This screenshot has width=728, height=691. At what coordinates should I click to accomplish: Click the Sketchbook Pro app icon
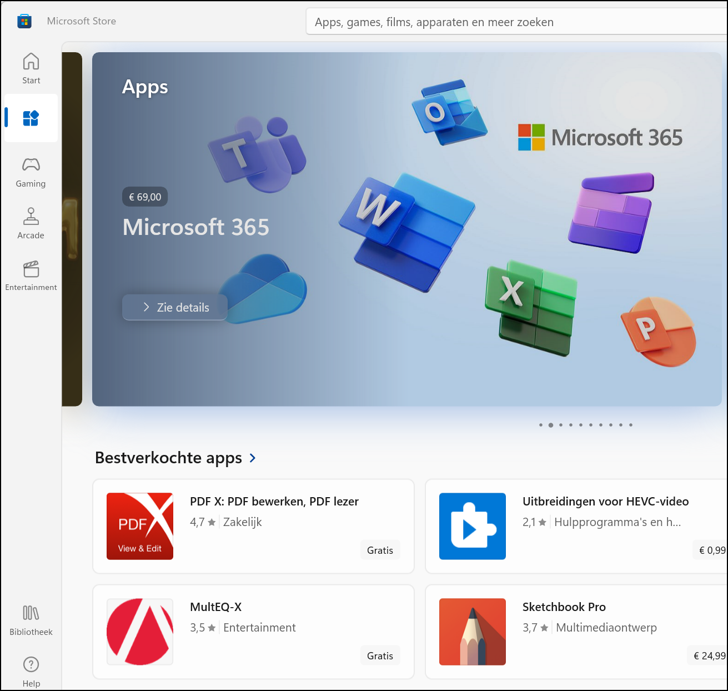pos(473,632)
